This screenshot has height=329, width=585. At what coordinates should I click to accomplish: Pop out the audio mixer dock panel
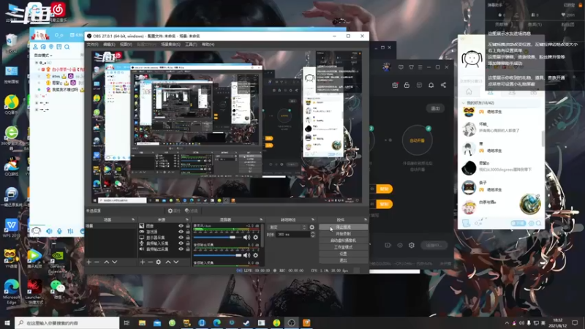tap(261, 220)
